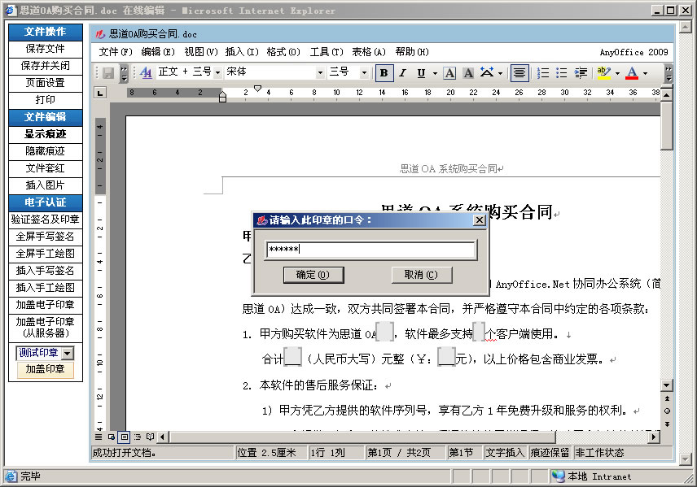The image size is (697, 487).
Task: Click 全屏手写签名 in sidebar
Action: tap(46, 237)
